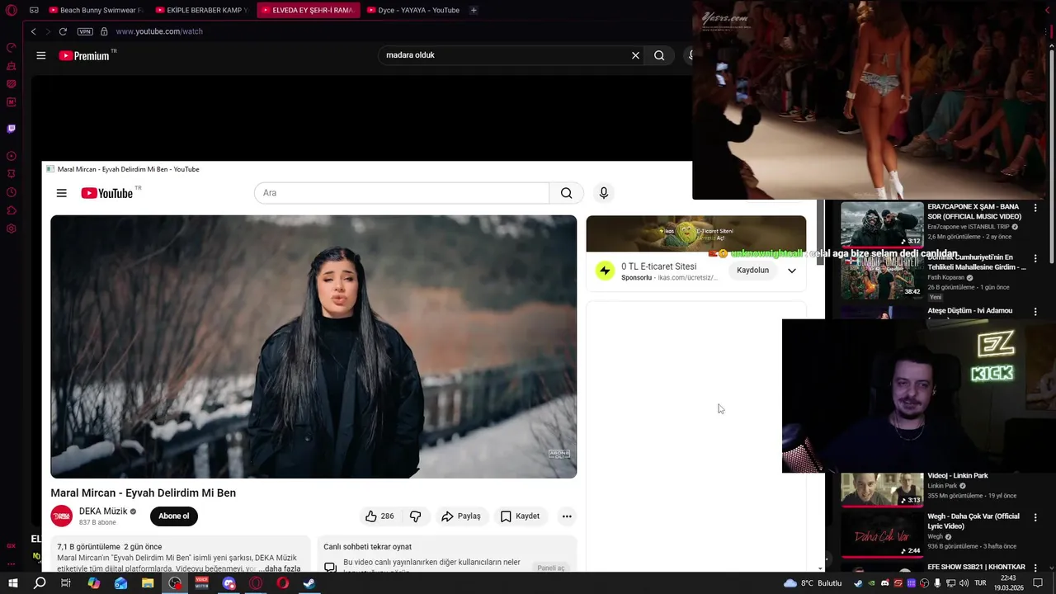Viewport: 1056px width, 594px height.
Task: Click 'EFE SHOW S3B21 | KHONTKAR' title
Action: pyautogui.click(x=976, y=567)
